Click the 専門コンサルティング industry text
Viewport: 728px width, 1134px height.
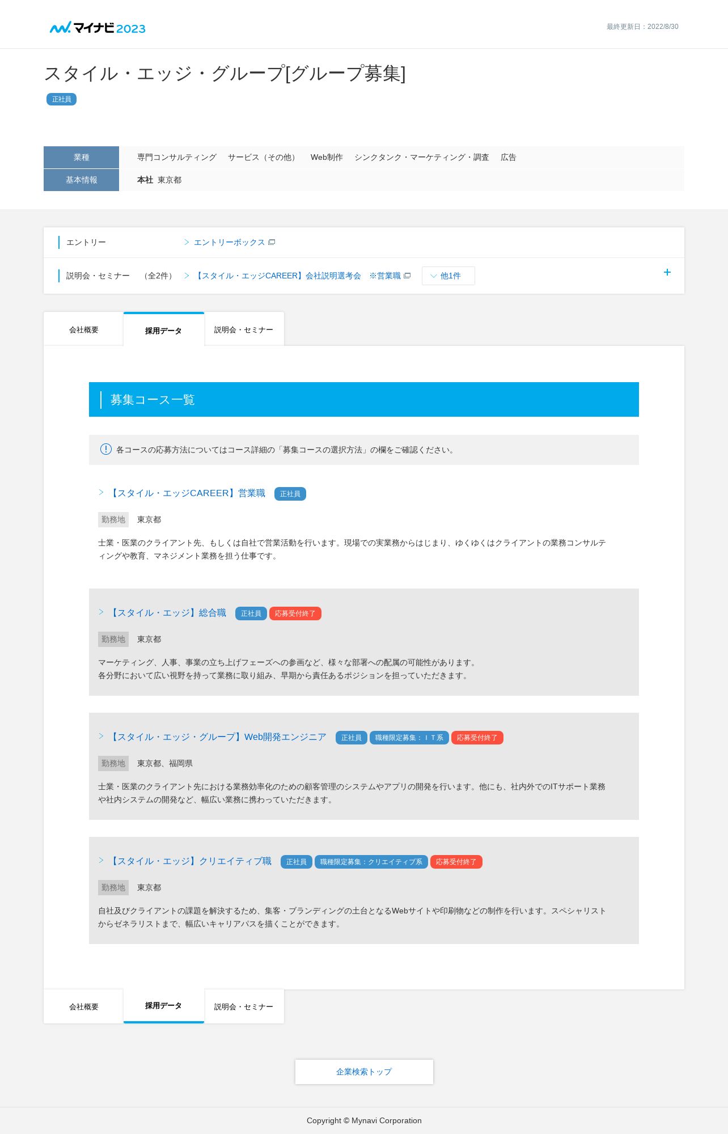177,157
